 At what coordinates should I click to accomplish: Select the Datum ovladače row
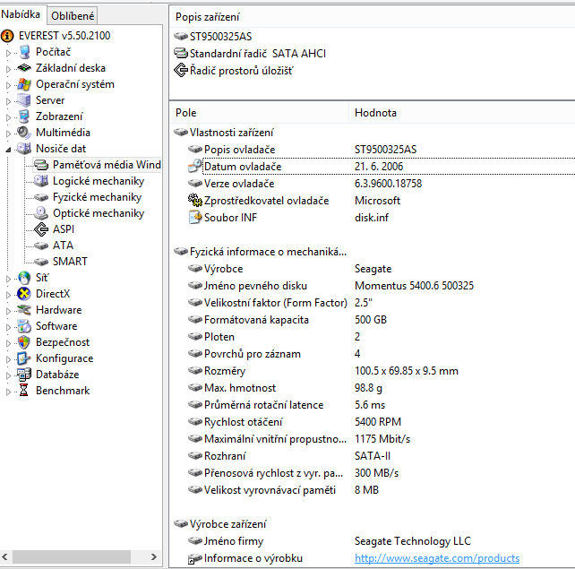click(x=242, y=167)
